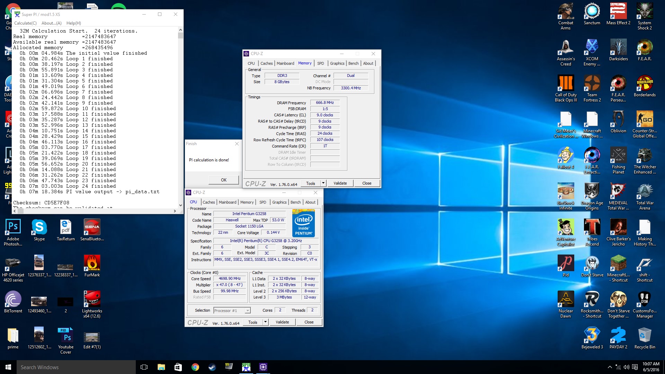Open the Skype desktop icon
Viewport: 665px width, 374px height.
(39, 230)
